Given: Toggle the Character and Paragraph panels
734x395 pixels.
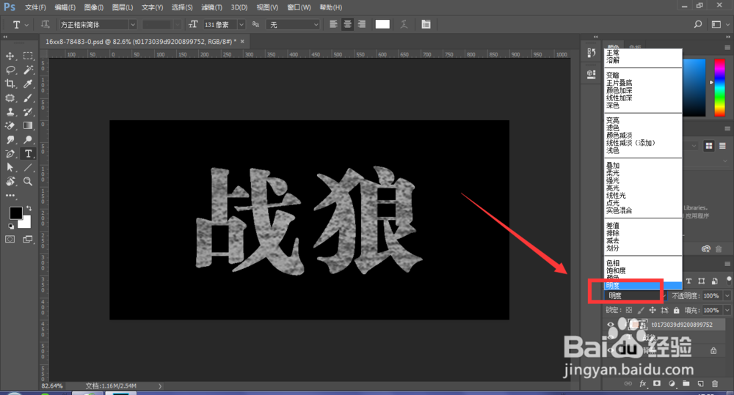Looking at the screenshot, I should [426, 24].
